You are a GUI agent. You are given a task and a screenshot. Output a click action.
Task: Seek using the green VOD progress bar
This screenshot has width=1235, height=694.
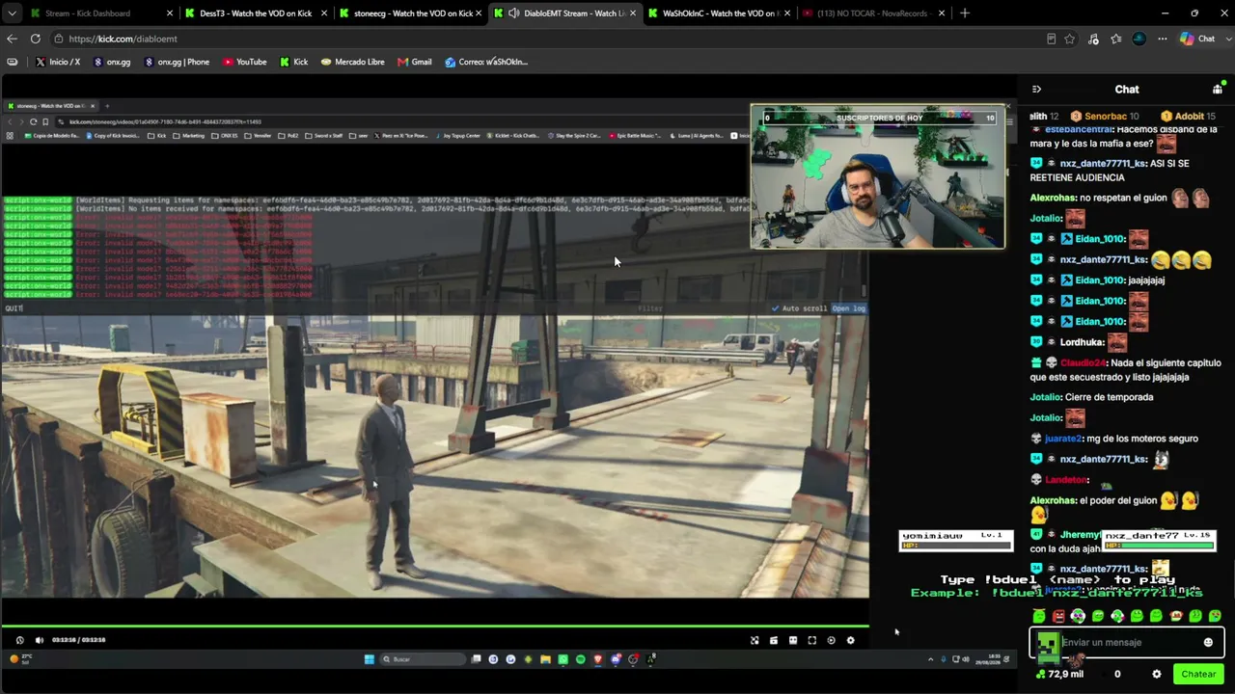[434, 627]
